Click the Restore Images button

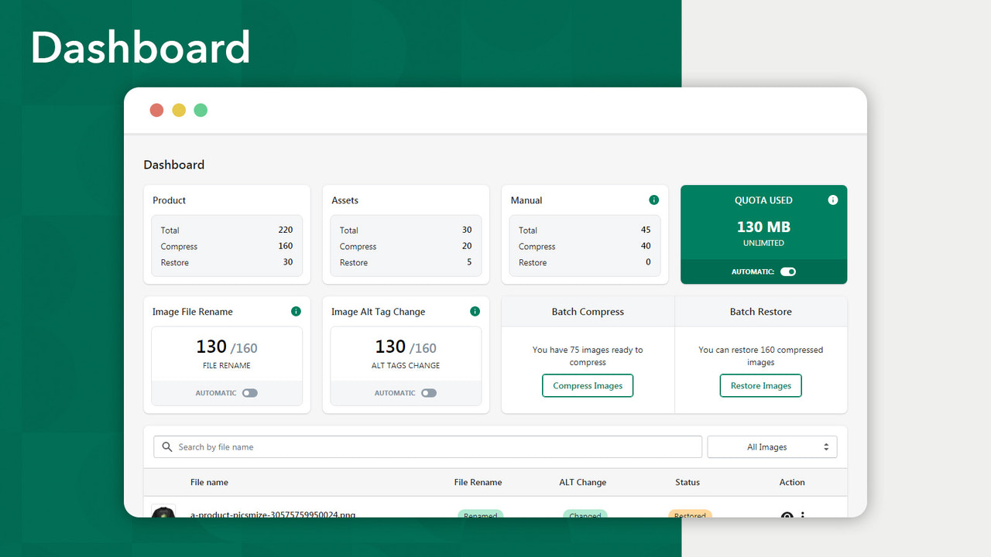(x=760, y=385)
